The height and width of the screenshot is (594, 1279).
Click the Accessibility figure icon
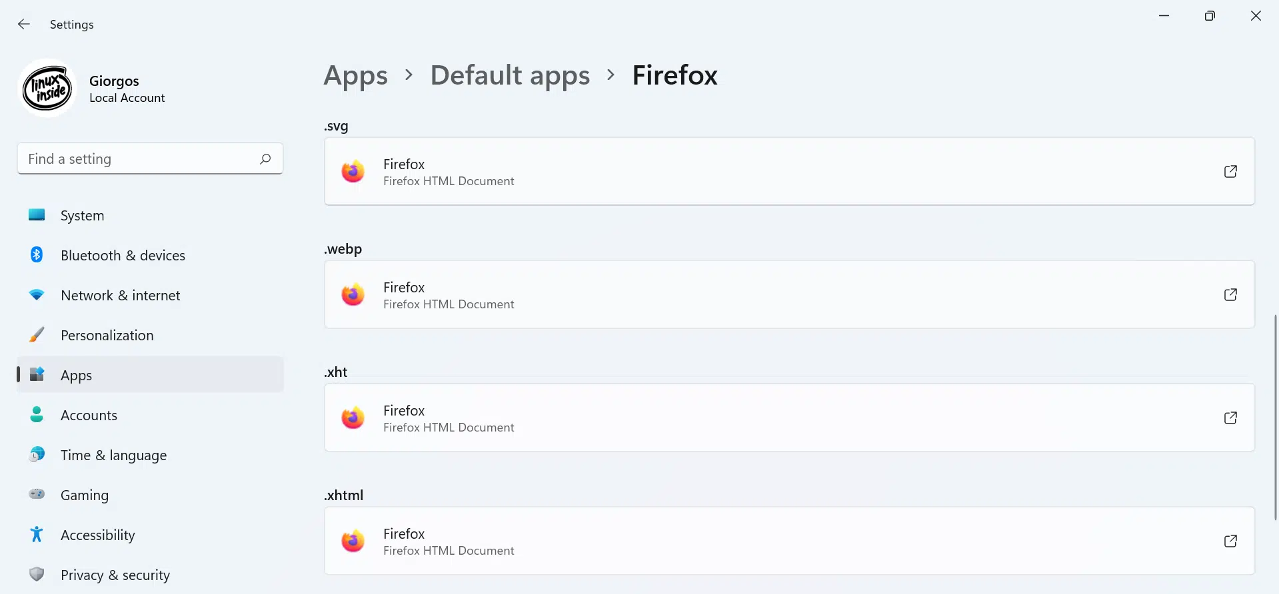37,534
